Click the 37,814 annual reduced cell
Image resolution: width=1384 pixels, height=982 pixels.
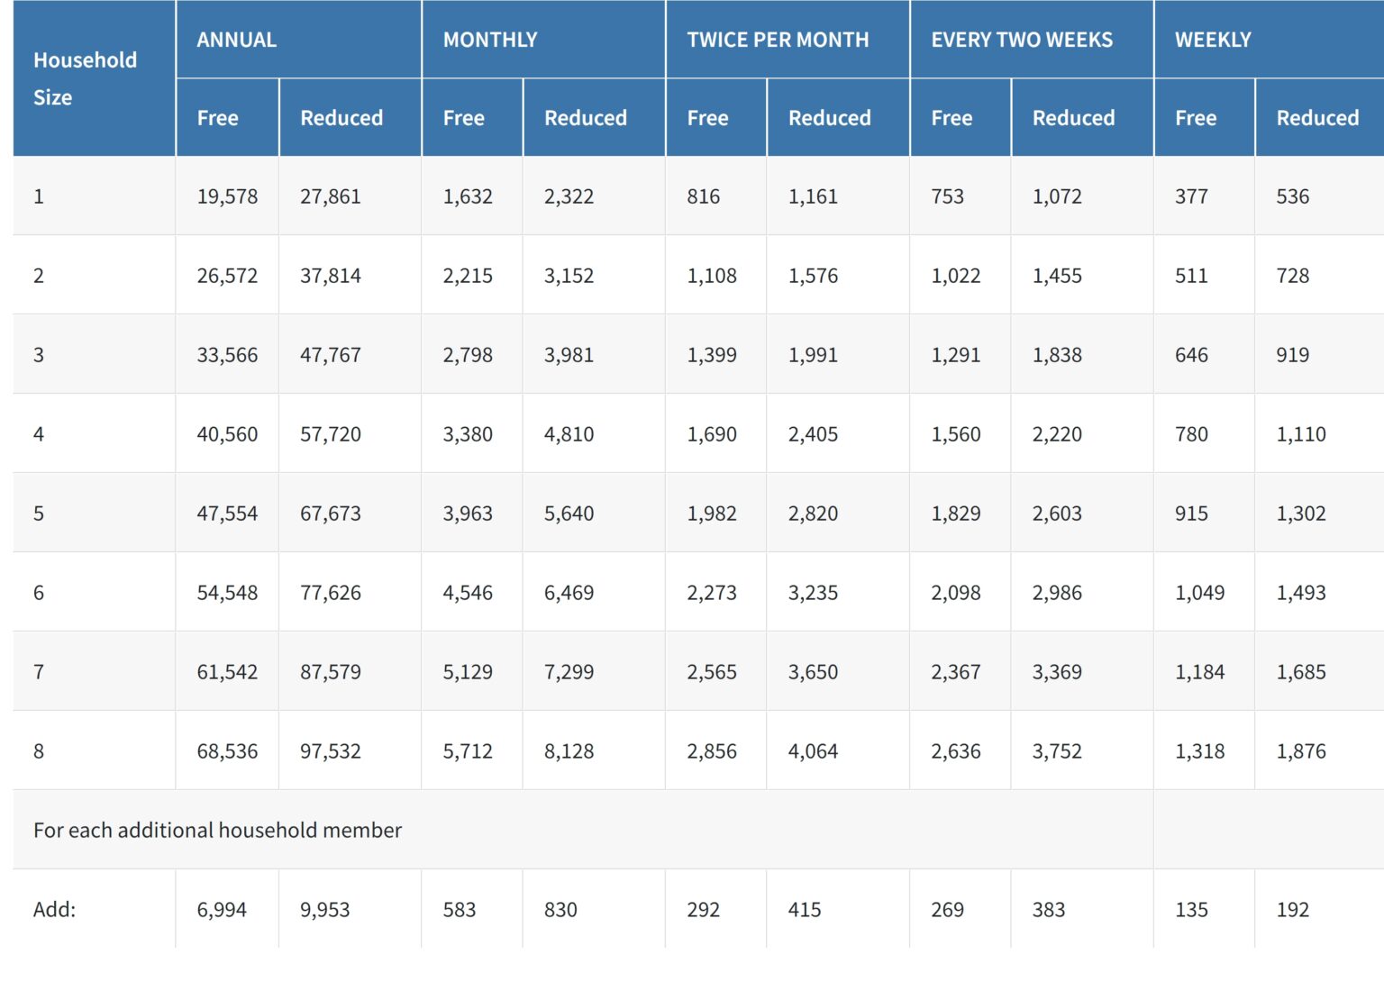click(x=331, y=276)
